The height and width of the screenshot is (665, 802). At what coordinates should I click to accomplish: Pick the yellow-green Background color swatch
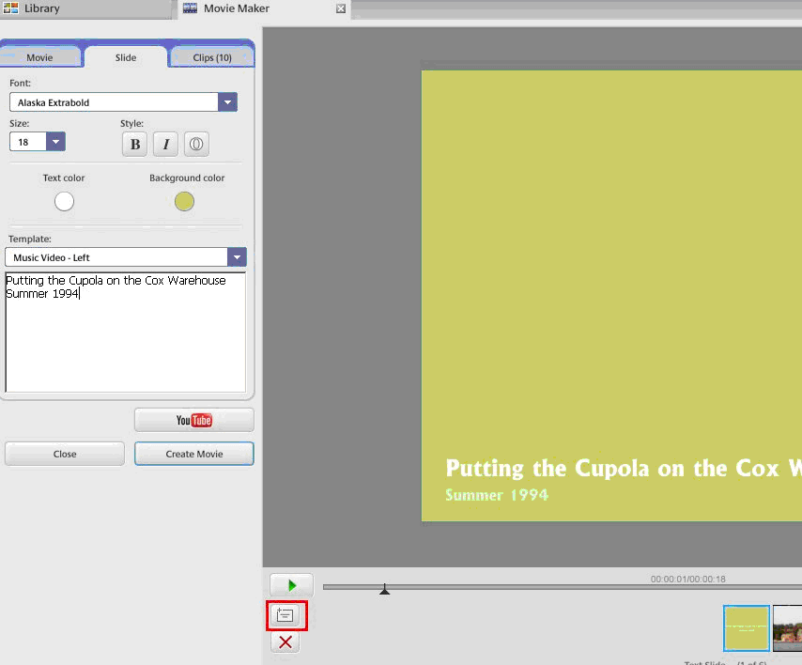pos(184,201)
